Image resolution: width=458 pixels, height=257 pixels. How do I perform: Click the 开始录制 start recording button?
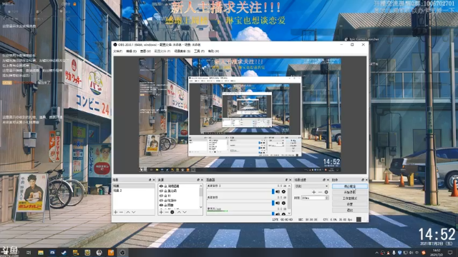point(350,192)
